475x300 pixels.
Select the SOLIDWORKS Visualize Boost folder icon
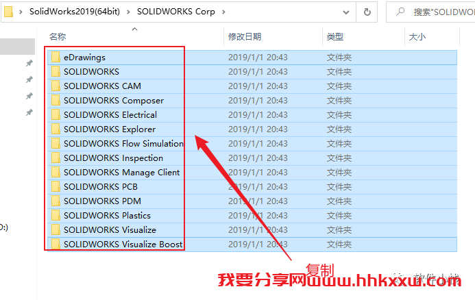[56, 244]
